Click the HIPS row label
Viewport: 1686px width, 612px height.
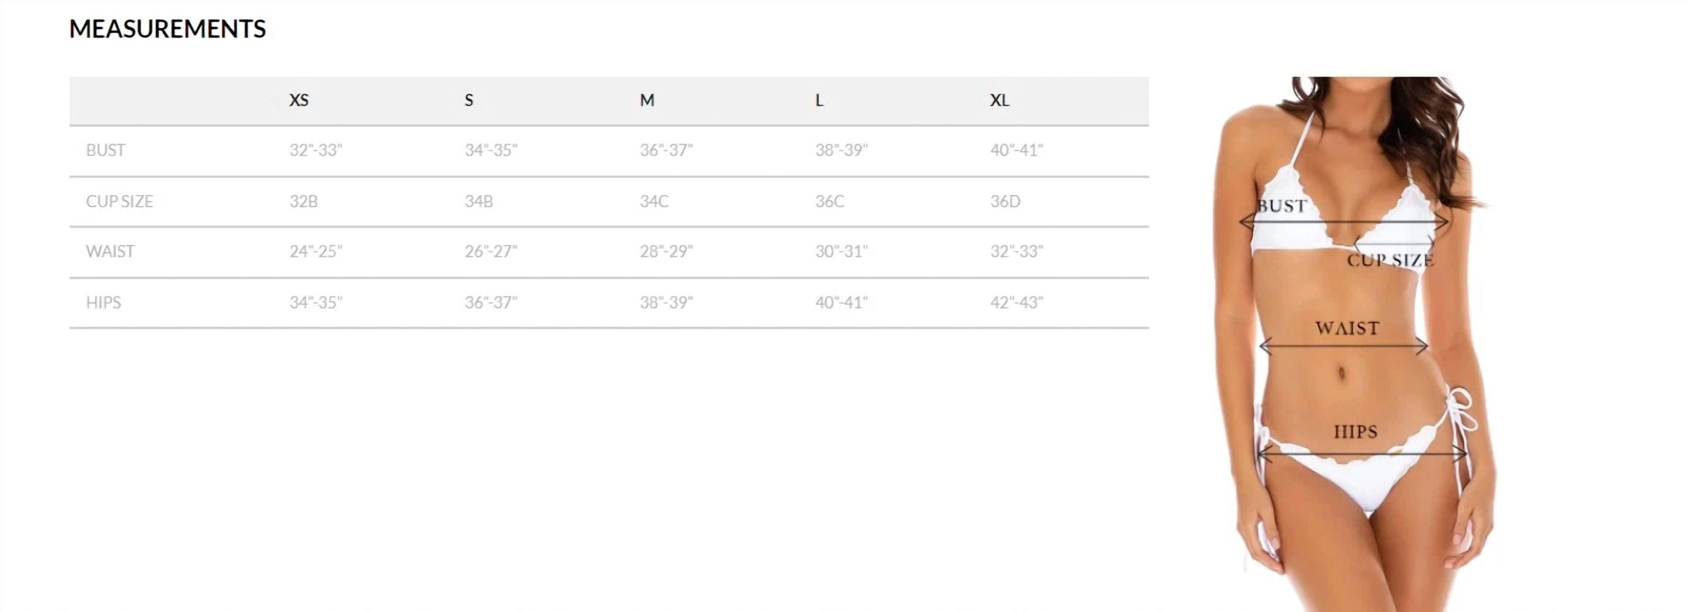click(x=103, y=302)
